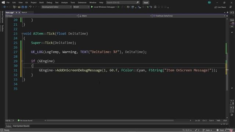
Task: Open the Tools menu
Action: [x=73, y=3]
